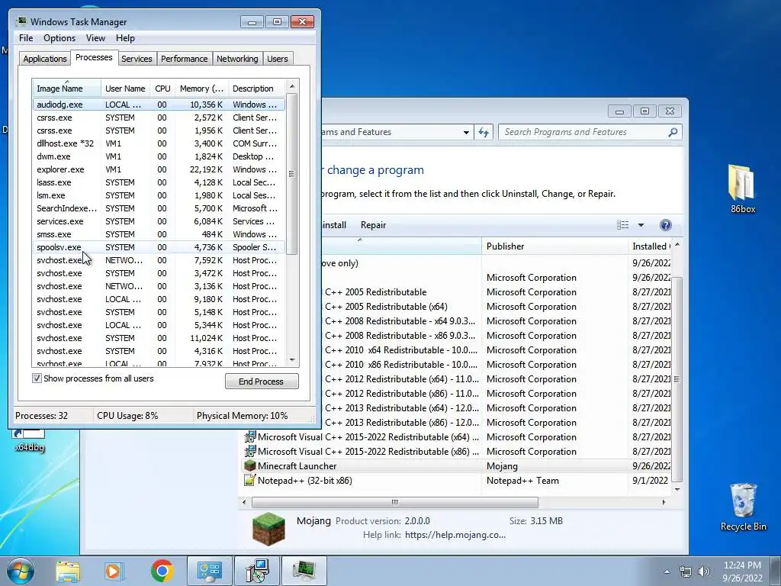Select the spoolsv.exe process row

click(x=159, y=247)
